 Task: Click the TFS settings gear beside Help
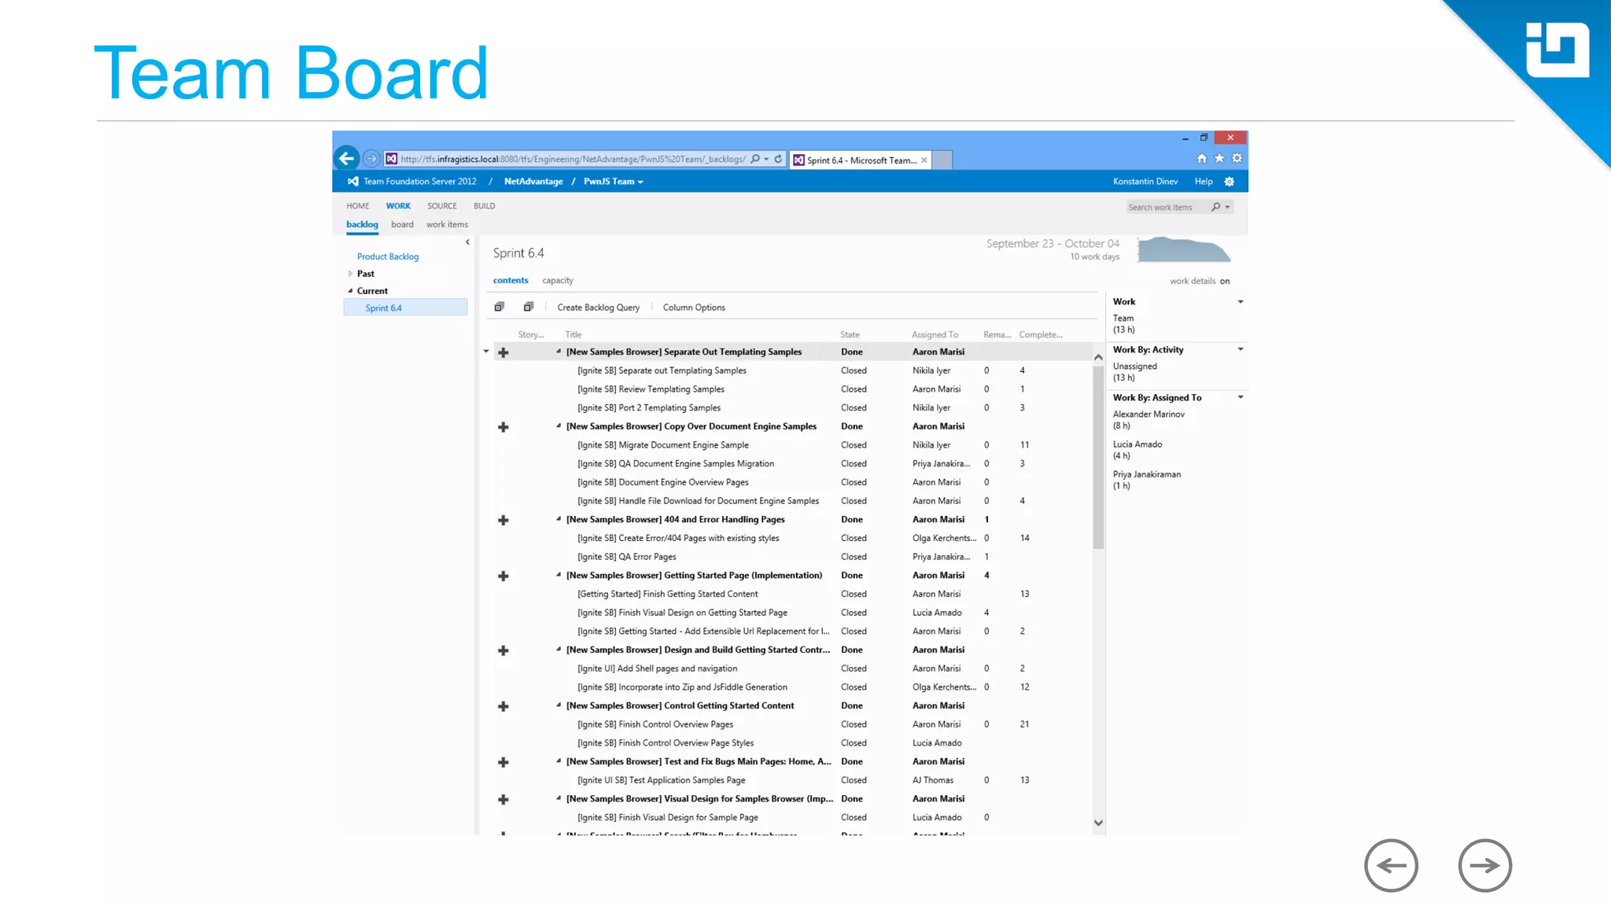tap(1229, 182)
